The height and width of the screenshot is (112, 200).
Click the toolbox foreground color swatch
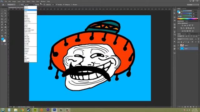[x=2, y=39]
